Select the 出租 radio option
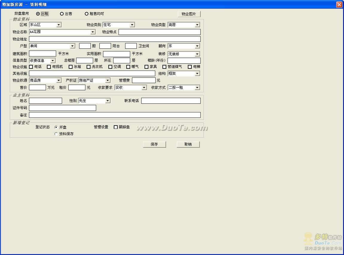This screenshot has width=344, height=255. point(38,14)
